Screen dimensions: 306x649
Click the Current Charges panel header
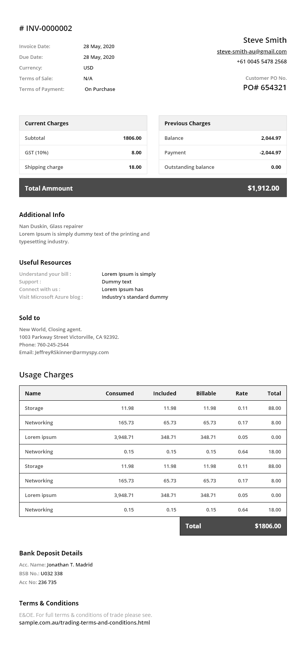[x=83, y=123]
